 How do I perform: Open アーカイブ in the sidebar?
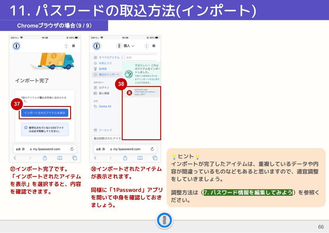(103, 130)
